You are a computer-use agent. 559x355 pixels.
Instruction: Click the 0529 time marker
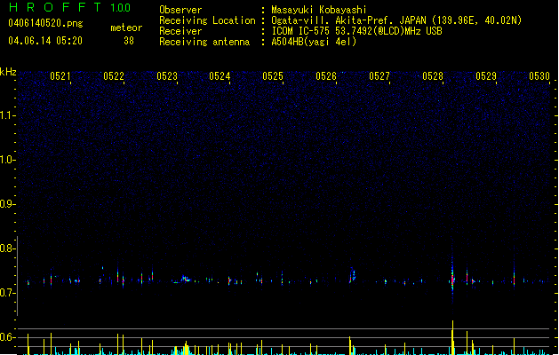(486, 76)
